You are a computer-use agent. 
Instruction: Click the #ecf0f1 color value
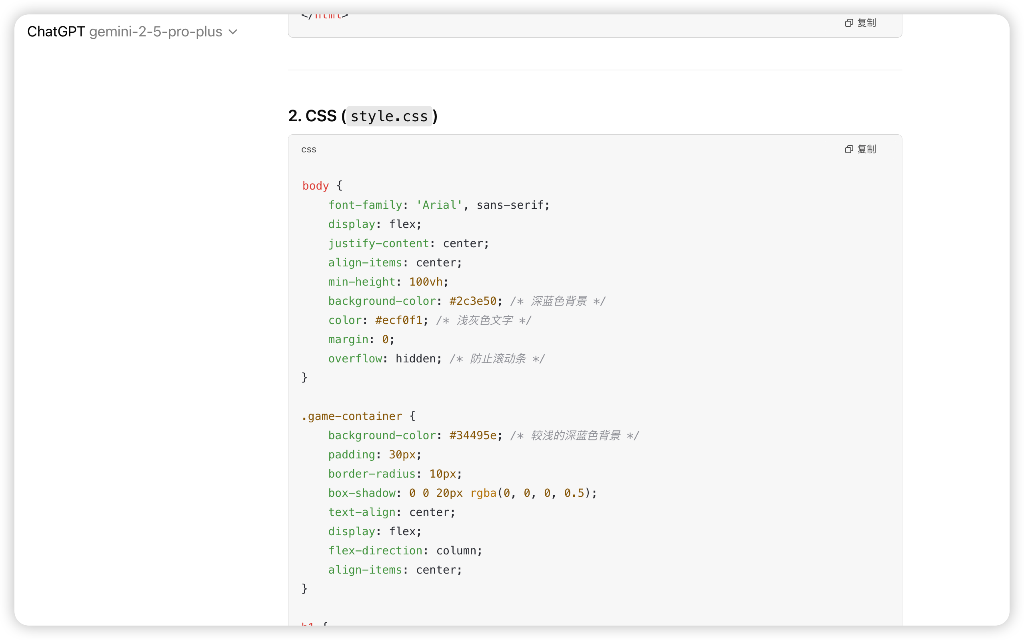[398, 320]
